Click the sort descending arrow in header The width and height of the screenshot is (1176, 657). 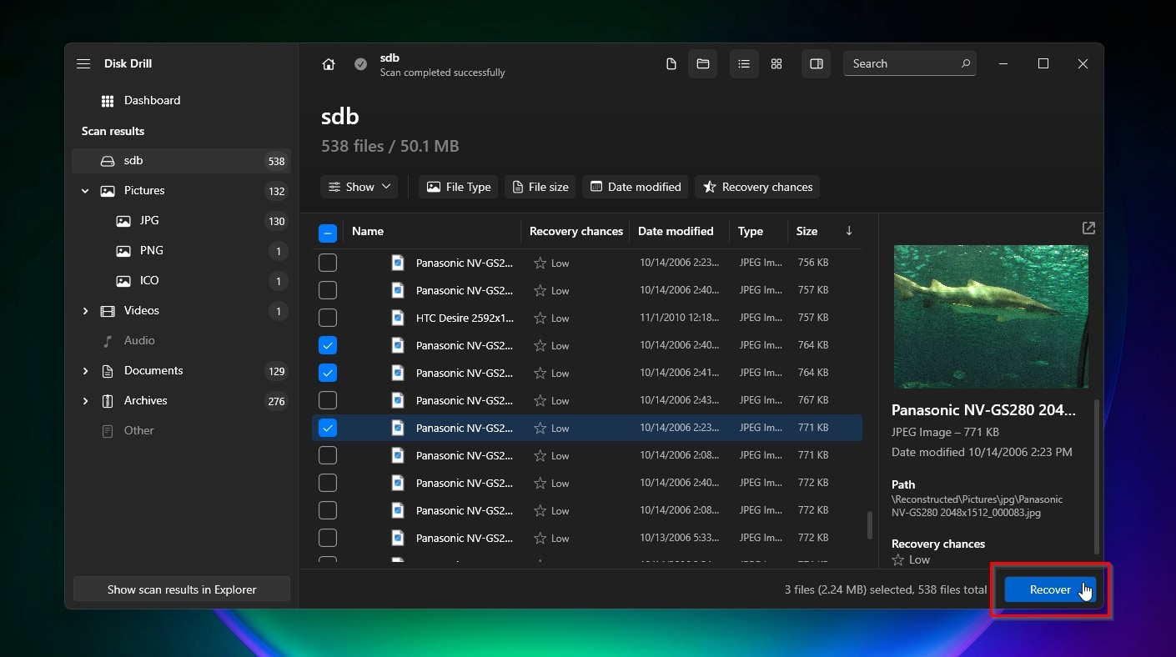tap(849, 231)
